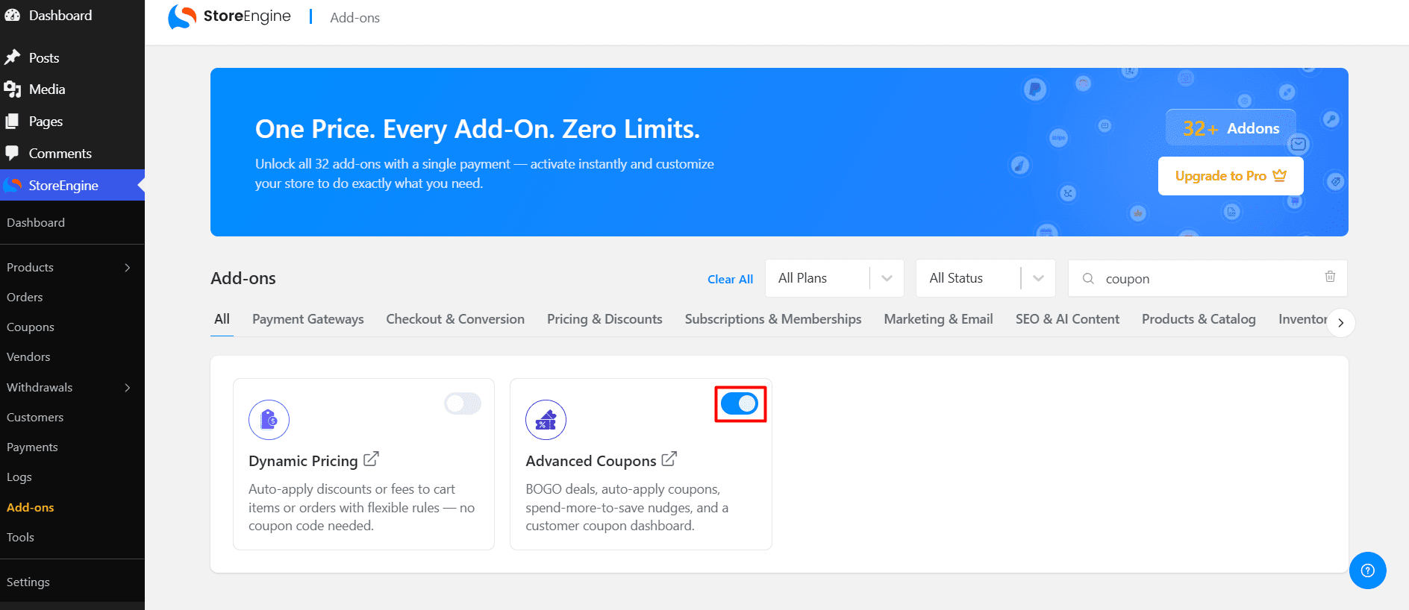The height and width of the screenshot is (610, 1409).
Task: Click the Pages sidebar icon
Action: (13, 122)
